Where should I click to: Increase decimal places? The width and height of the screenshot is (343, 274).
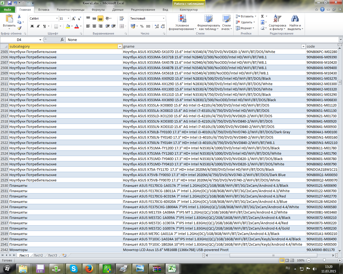[157, 26]
